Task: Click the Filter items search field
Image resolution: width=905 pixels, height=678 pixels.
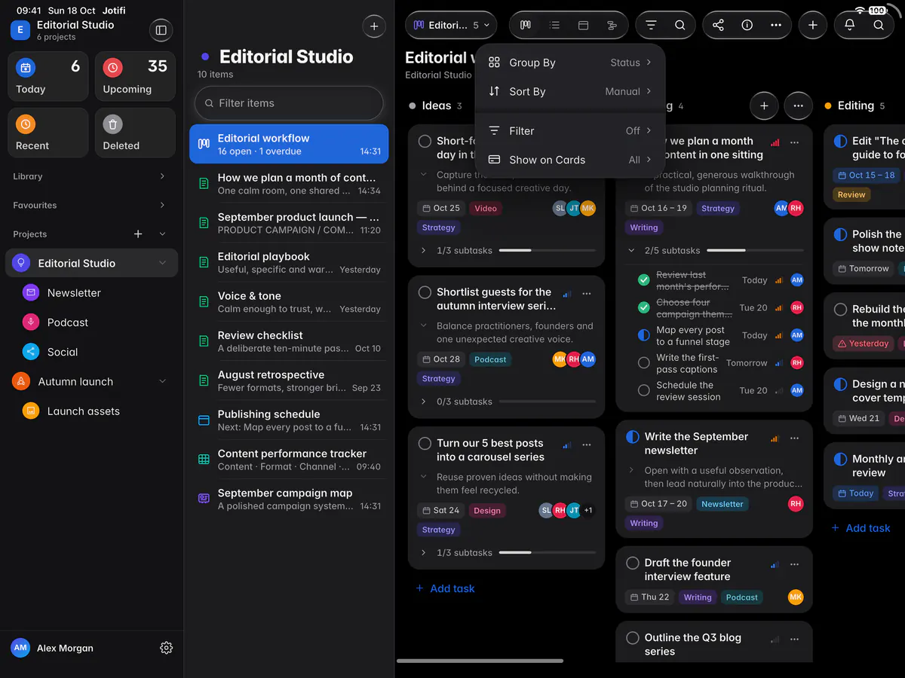Action: [x=289, y=103]
